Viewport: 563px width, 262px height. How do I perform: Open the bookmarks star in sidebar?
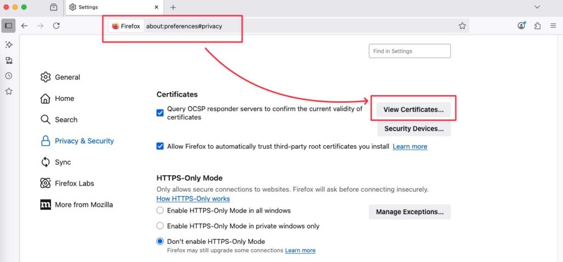tap(9, 92)
